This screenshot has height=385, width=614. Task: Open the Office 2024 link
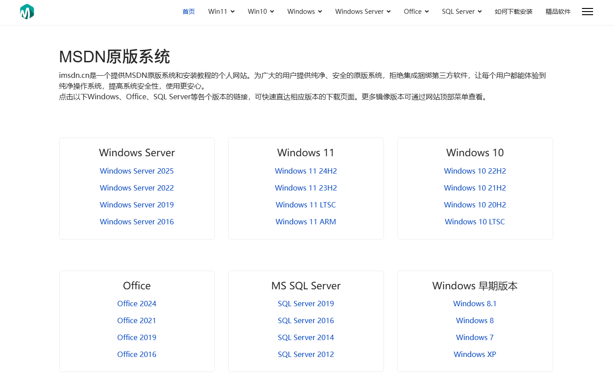pyautogui.click(x=137, y=304)
